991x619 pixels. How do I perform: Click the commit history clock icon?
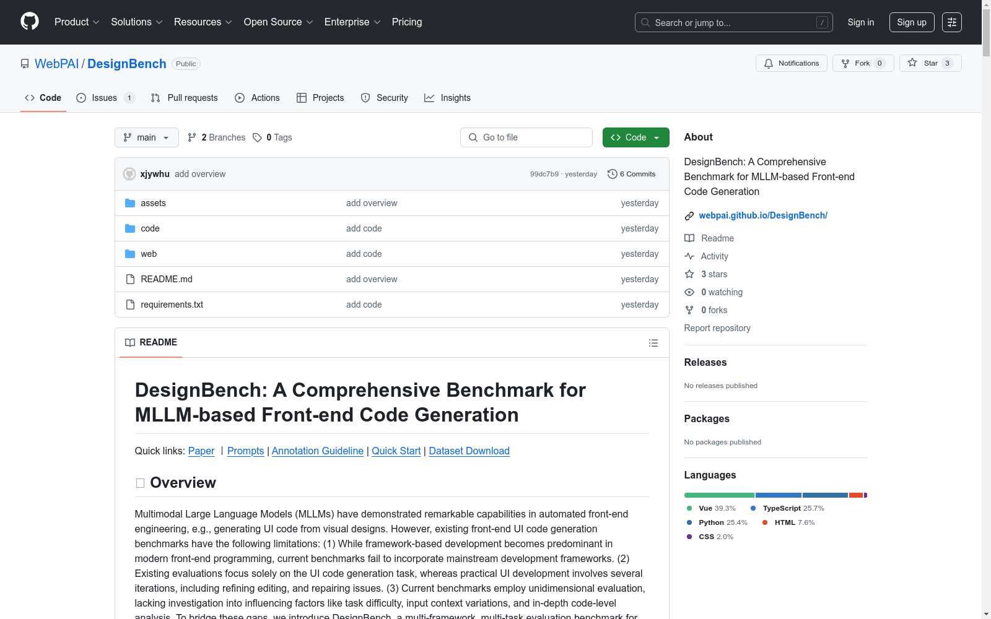(x=613, y=174)
